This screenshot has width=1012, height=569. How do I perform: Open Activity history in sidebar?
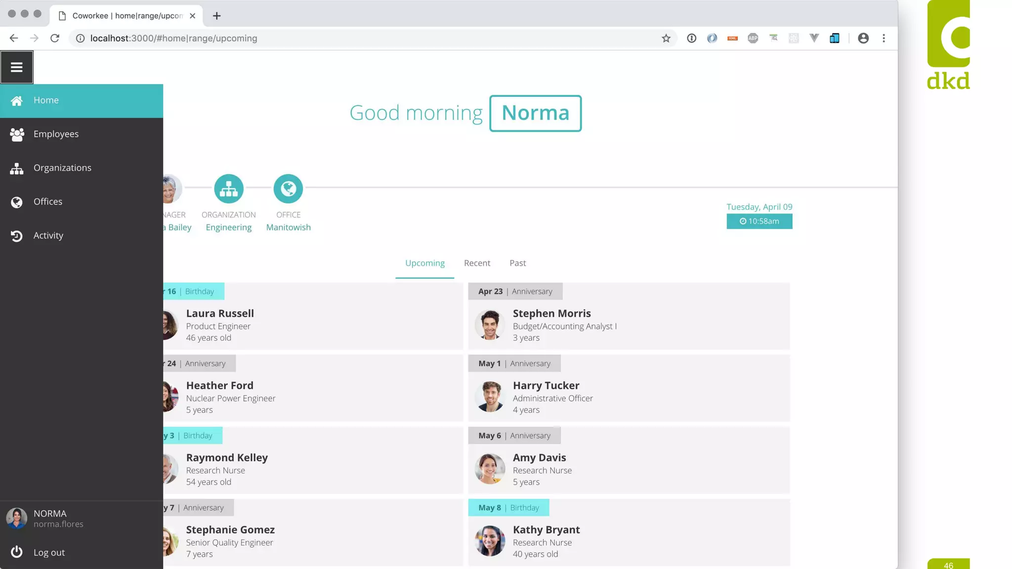(x=48, y=236)
